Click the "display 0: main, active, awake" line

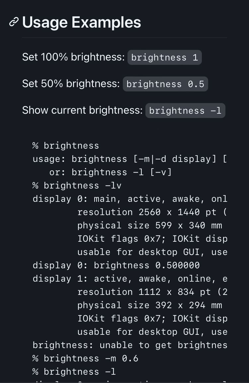pyautogui.click(x=129, y=199)
